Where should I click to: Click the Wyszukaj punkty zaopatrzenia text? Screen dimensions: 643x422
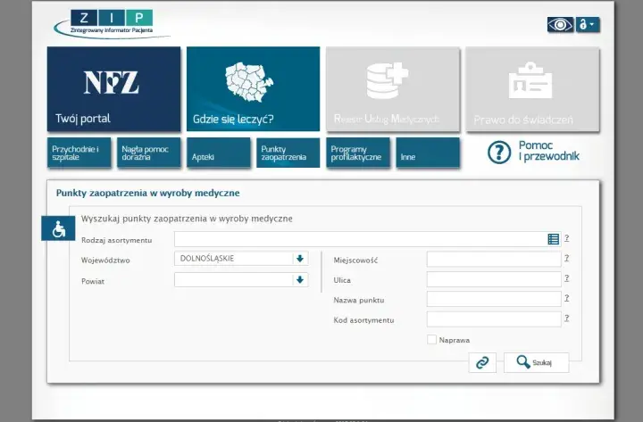[x=187, y=219]
